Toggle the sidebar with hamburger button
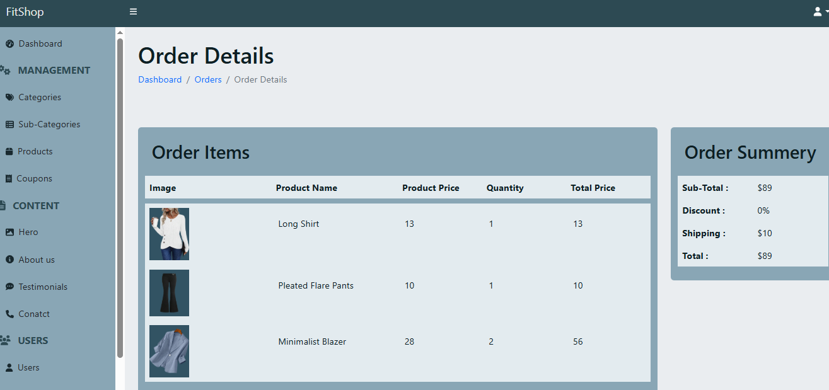This screenshot has height=390, width=829. (133, 12)
